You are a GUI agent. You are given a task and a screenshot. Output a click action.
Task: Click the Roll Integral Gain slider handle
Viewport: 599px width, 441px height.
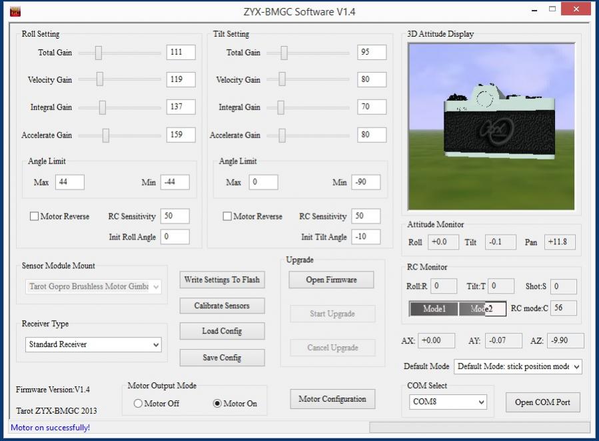click(103, 107)
